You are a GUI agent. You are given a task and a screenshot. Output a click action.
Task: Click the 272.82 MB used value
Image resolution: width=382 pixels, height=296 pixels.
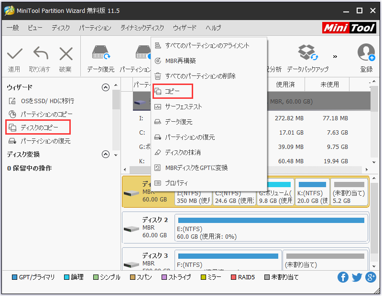click(289, 118)
